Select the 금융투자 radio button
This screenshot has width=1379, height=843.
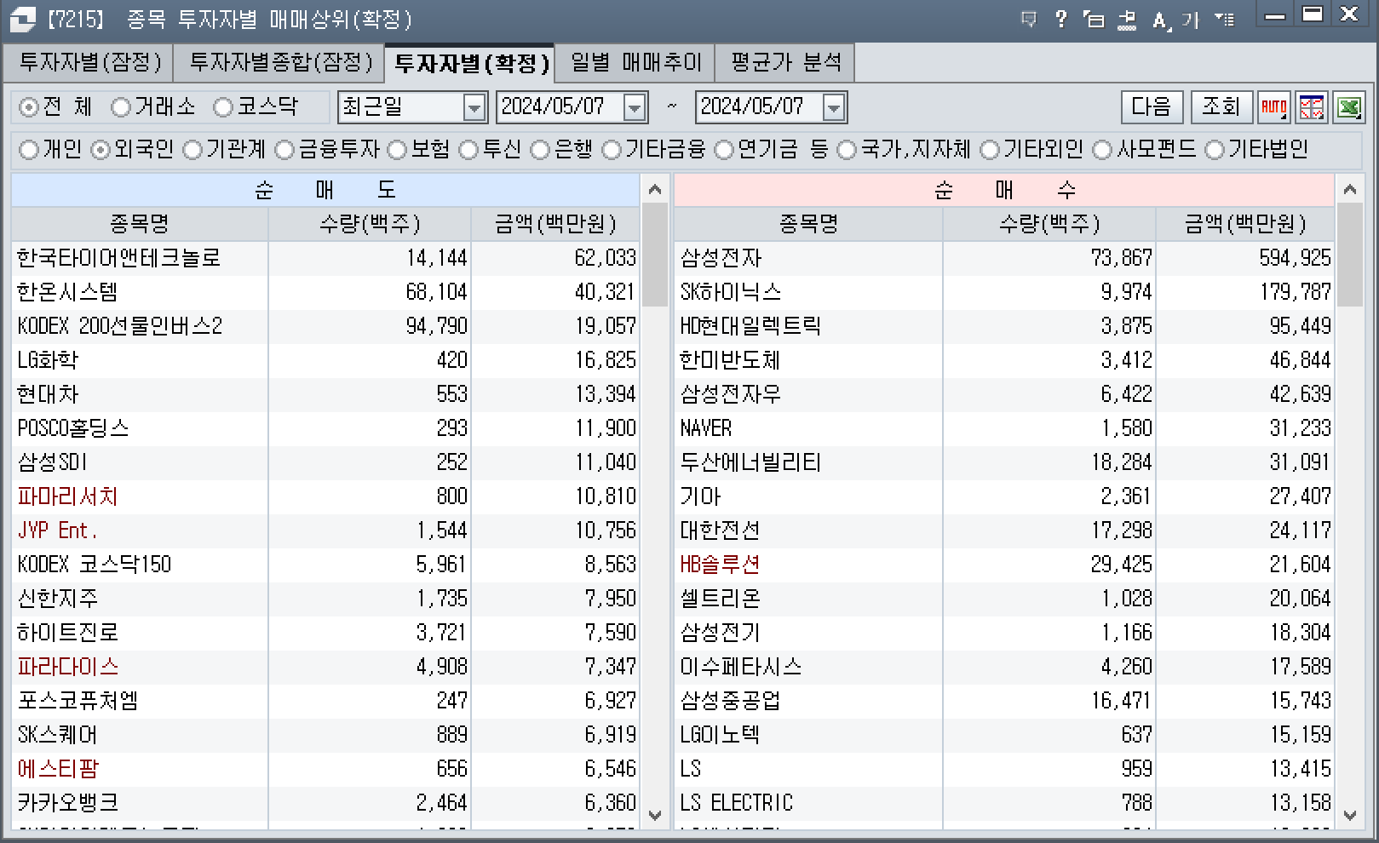click(284, 150)
